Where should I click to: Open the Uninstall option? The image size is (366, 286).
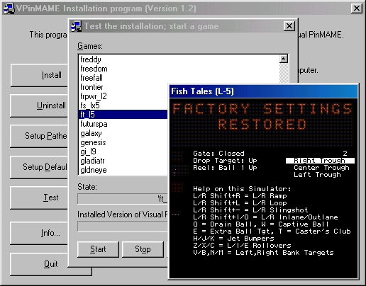click(x=39, y=105)
